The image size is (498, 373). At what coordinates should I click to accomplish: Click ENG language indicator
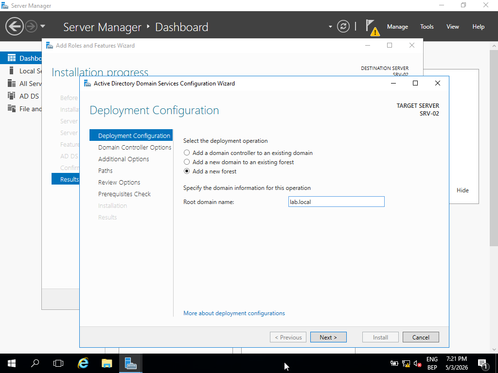tap(432, 359)
